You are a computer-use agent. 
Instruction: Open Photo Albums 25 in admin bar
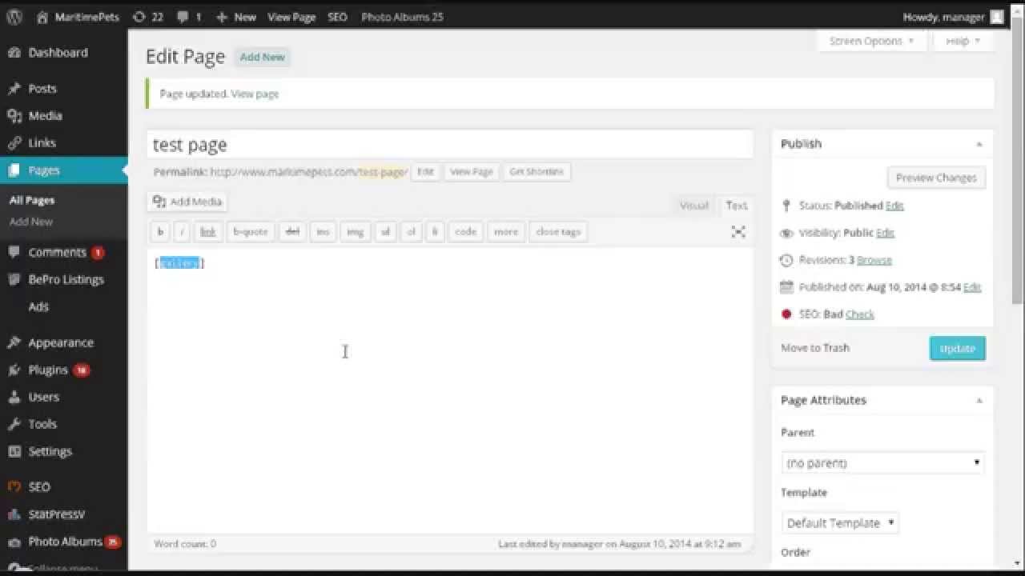click(402, 17)
